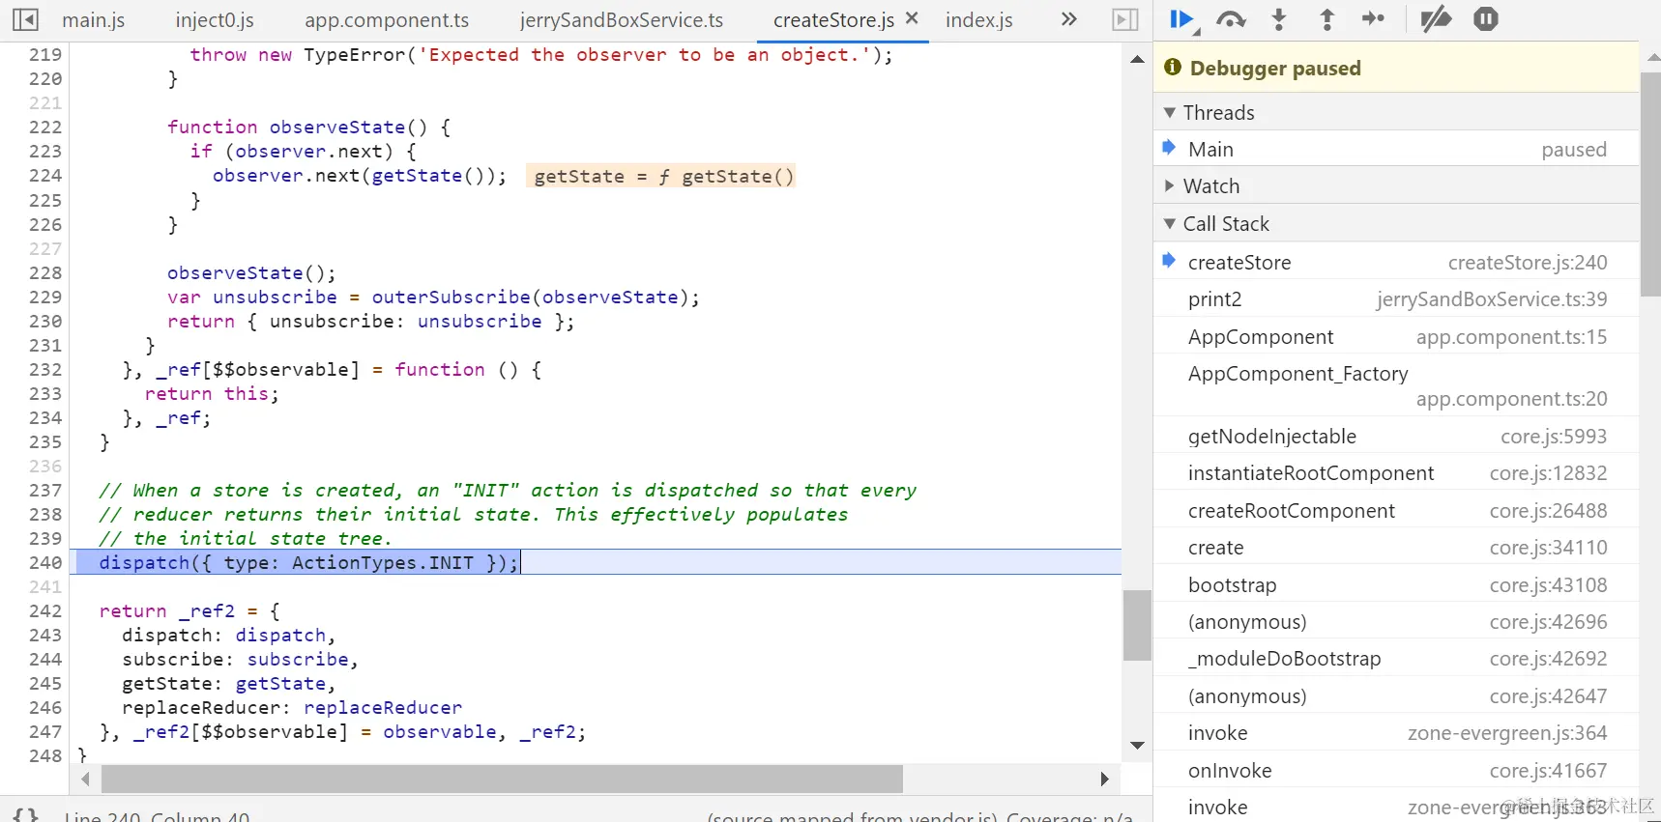
Task: Click the editor vertical scrollbar thumb
Action: click(1138, 625)
